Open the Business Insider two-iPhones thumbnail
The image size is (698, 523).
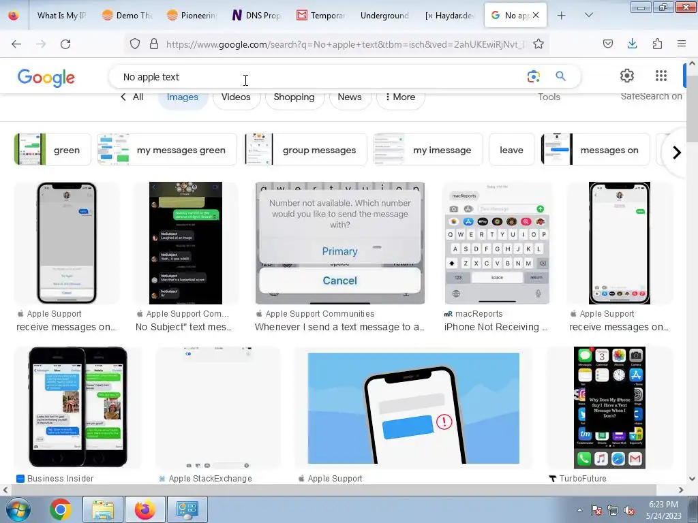pos(78,407)
